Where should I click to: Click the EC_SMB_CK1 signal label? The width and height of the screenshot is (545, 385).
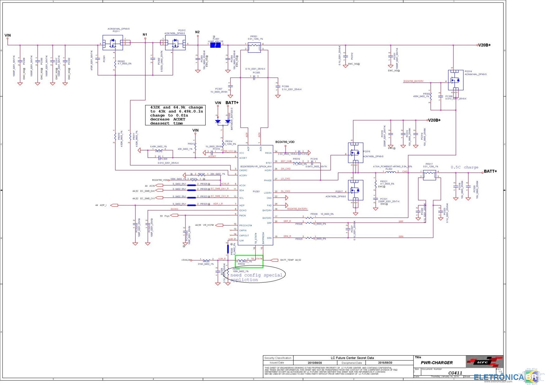(148, 198)
